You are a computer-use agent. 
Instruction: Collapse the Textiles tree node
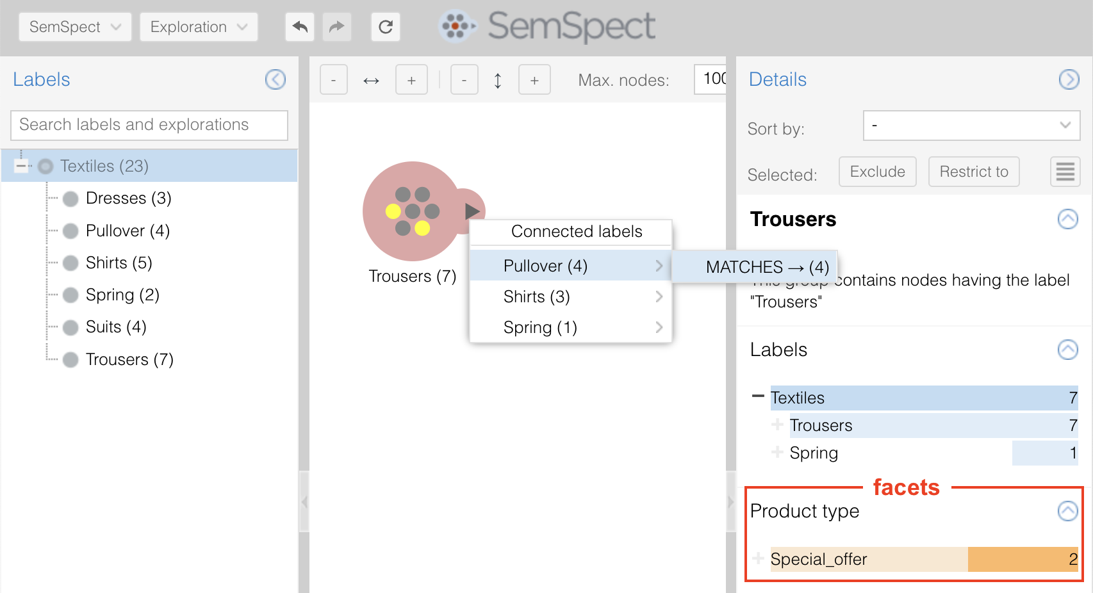[21, 167]
